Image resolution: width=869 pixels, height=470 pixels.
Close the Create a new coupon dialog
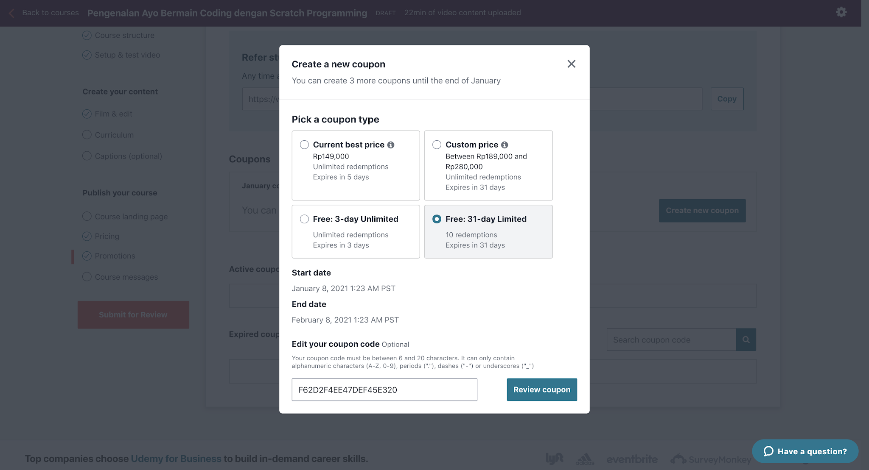pyautogui.click(x=571, y=64)
